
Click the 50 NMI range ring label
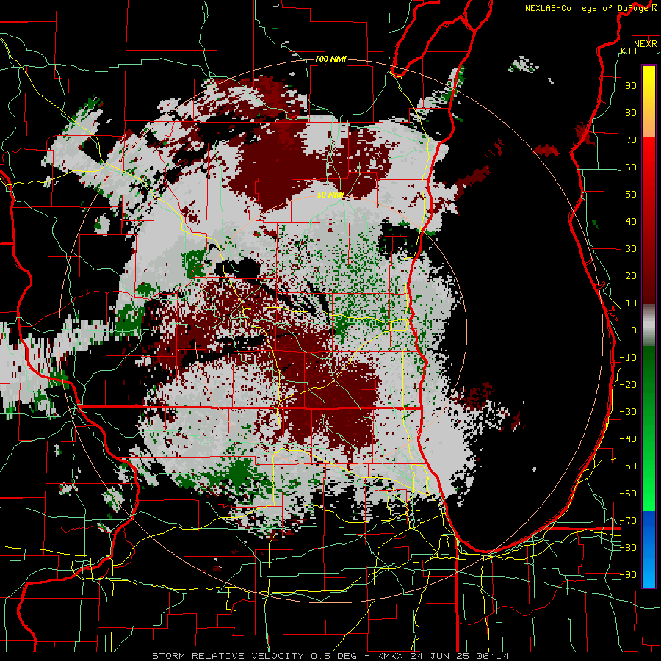(x=330, y=195)
